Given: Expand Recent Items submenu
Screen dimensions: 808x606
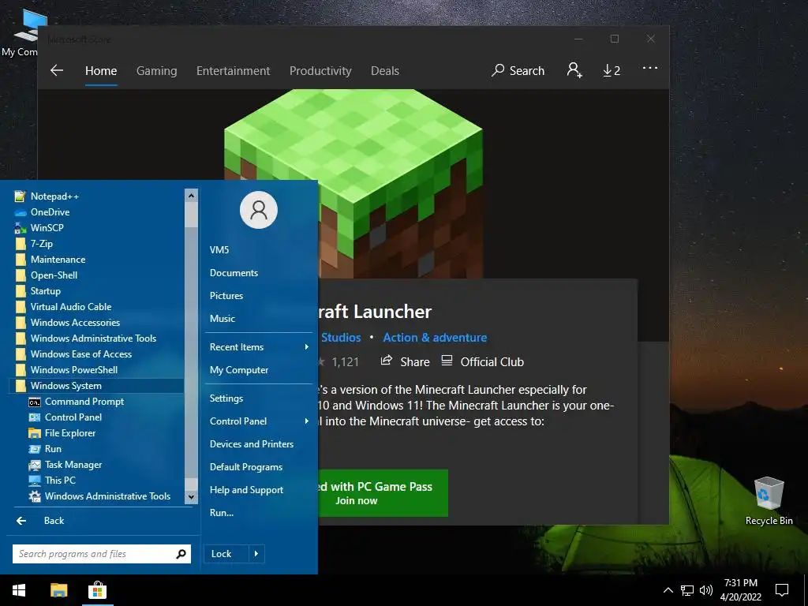Looking at the screenshot, I should [x=259, y=347].
